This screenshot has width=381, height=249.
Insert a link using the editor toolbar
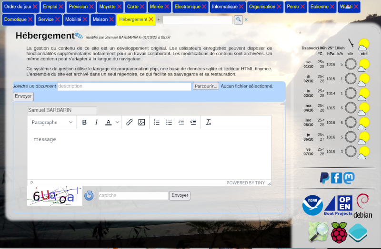[130, 122]
